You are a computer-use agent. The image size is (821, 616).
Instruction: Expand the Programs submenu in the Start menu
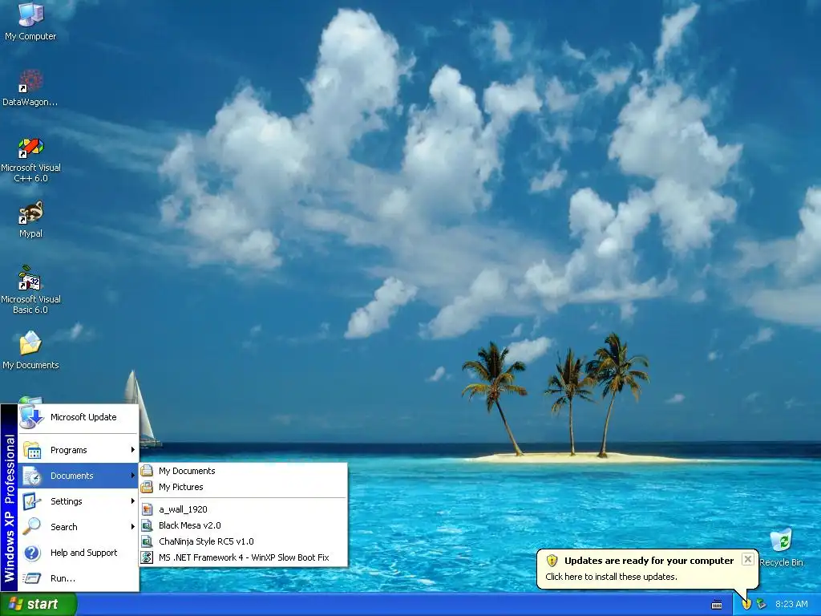(79, 450)
